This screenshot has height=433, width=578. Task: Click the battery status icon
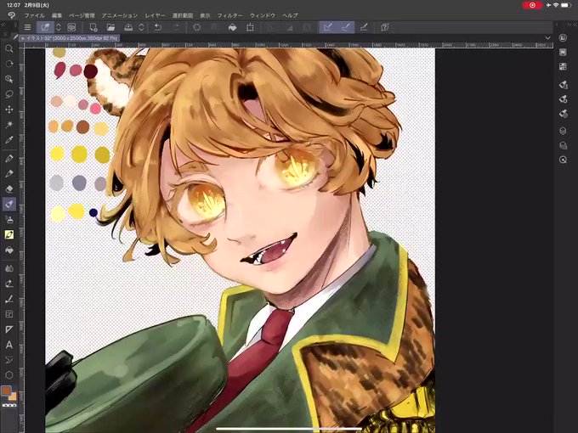566,5
